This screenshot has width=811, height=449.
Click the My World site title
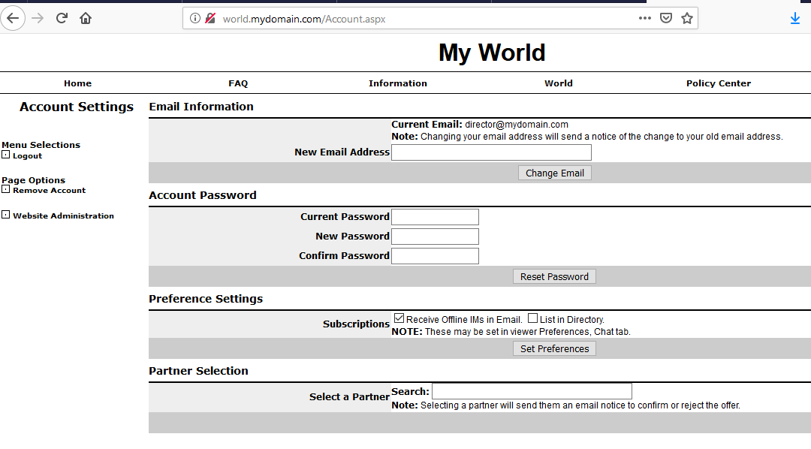492,53
